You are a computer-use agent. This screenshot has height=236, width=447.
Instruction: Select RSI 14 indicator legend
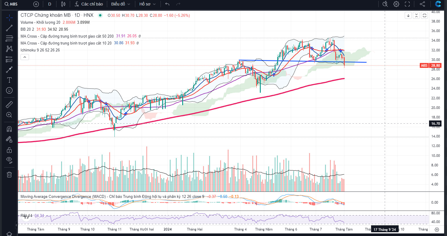pyautogui.click(x=26, y=215)
